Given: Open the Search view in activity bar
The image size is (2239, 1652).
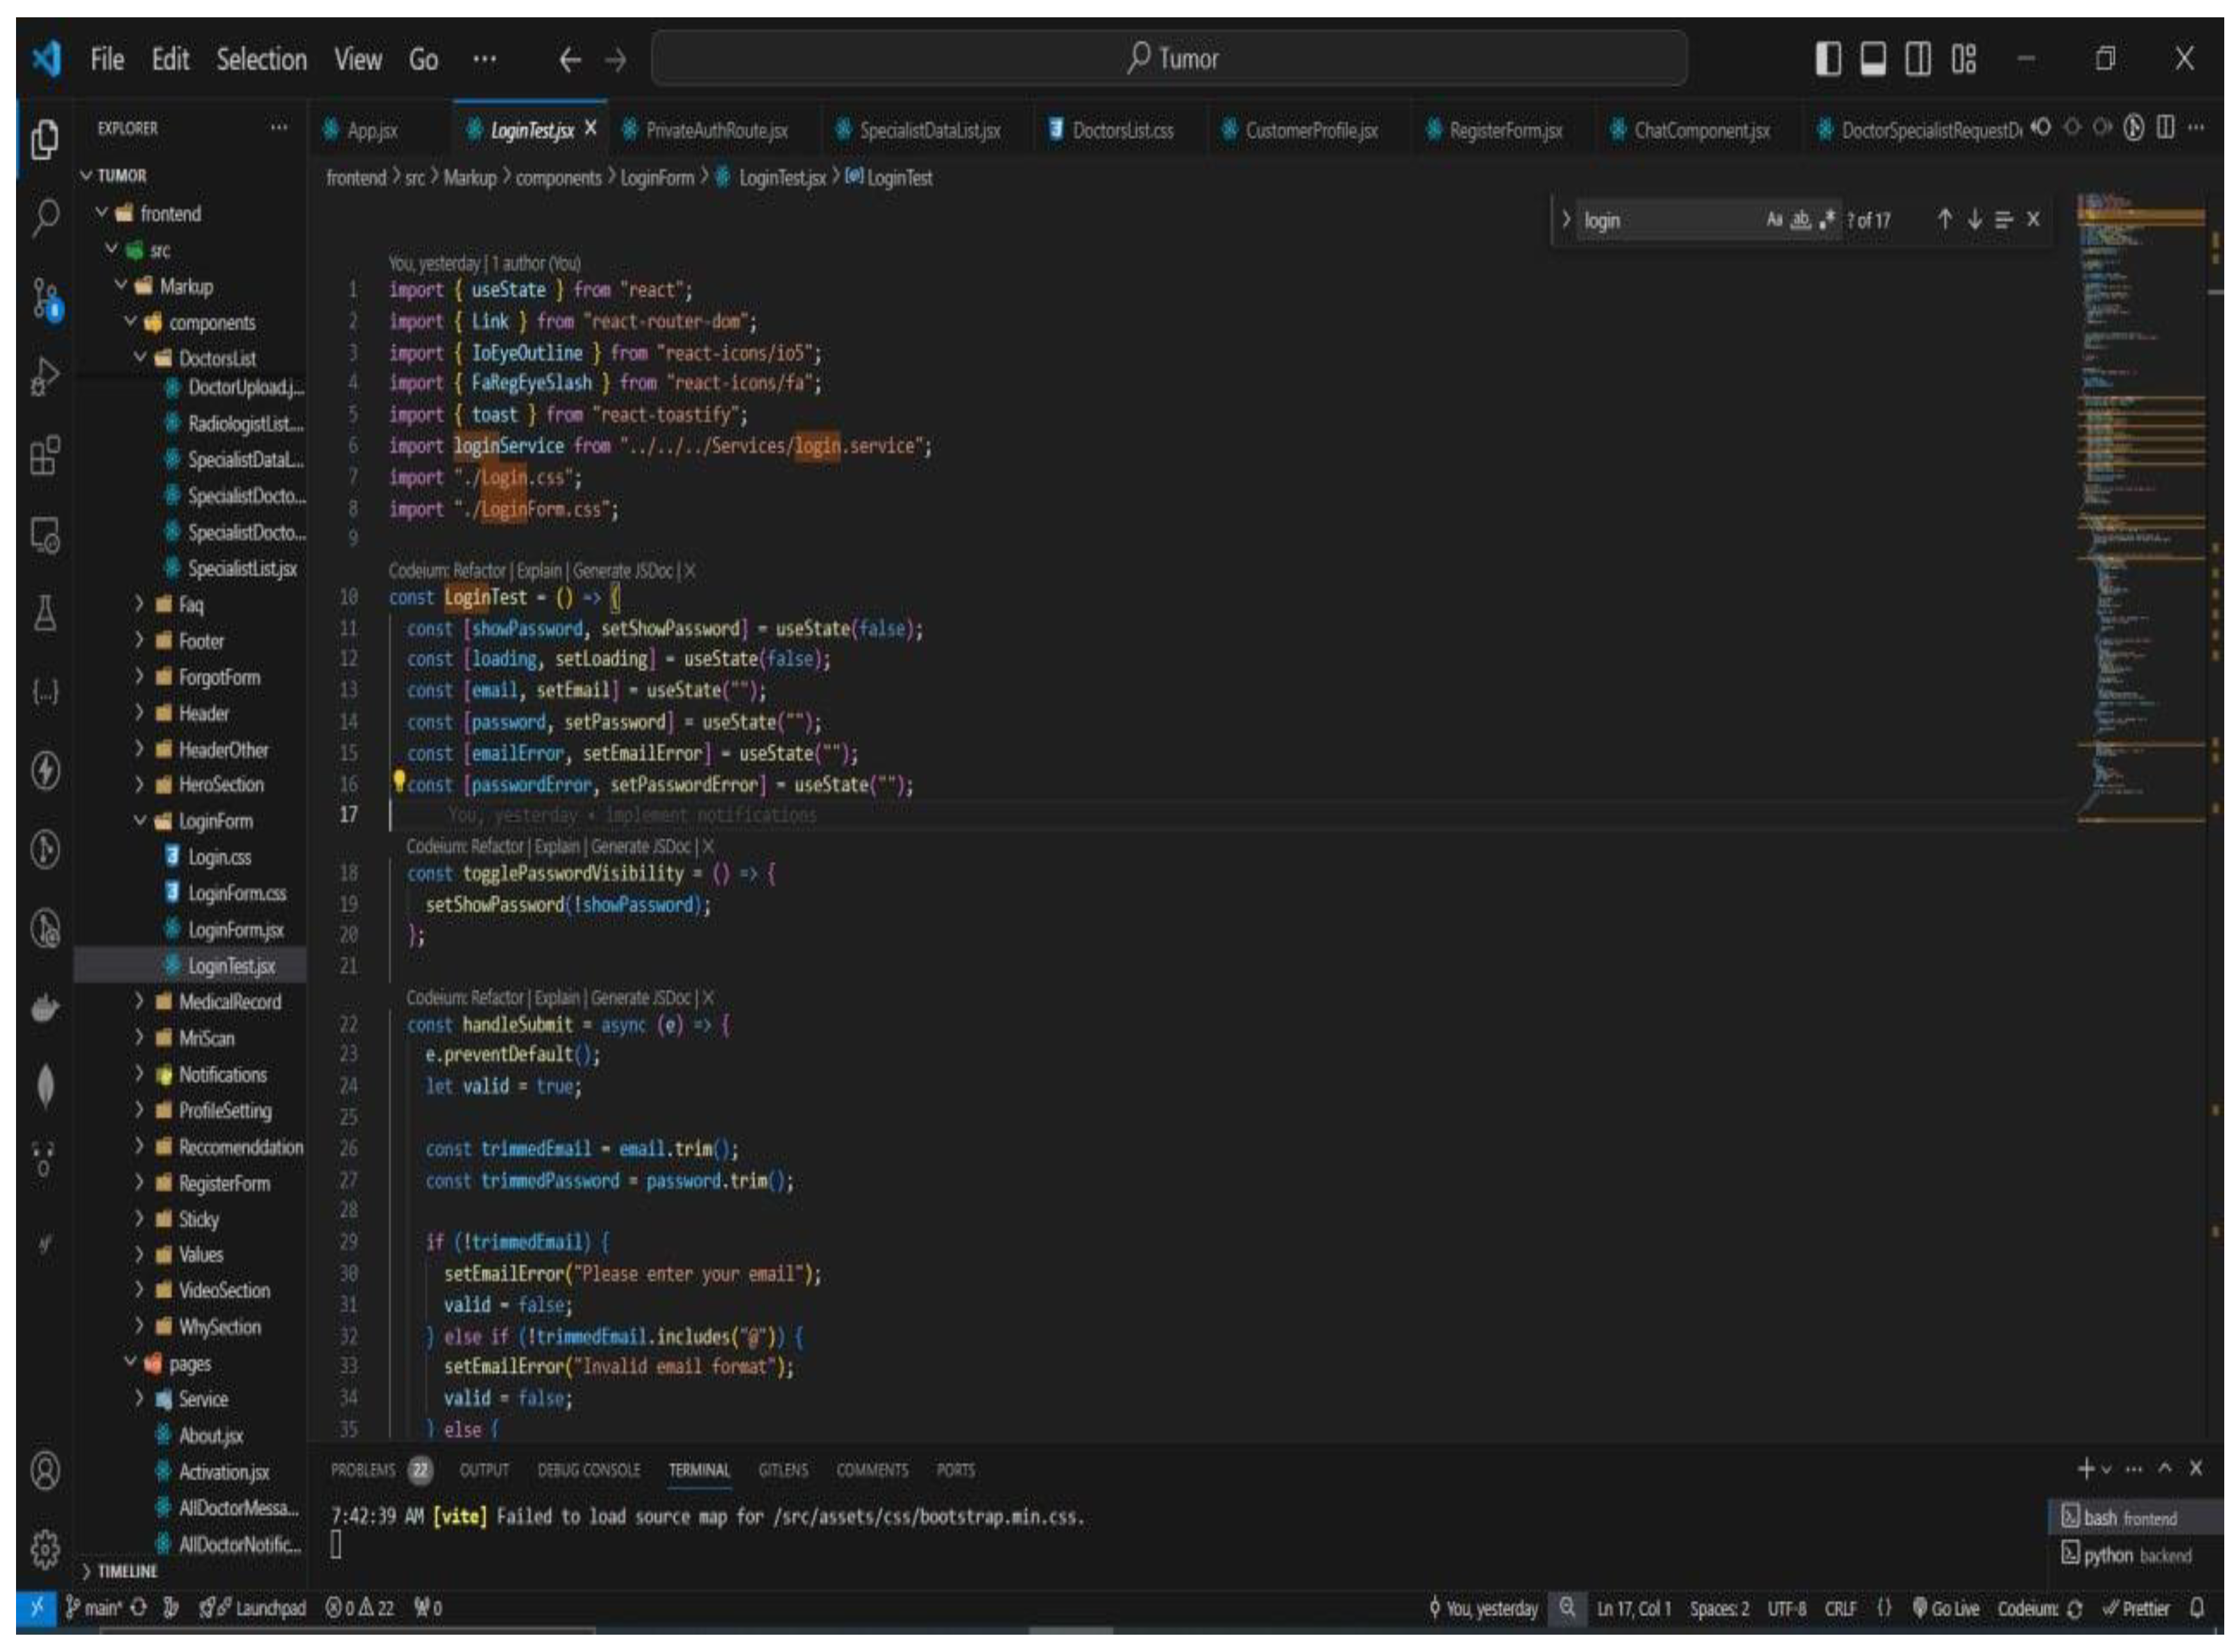Looking at the screenshot, I should tap(45, 217).
